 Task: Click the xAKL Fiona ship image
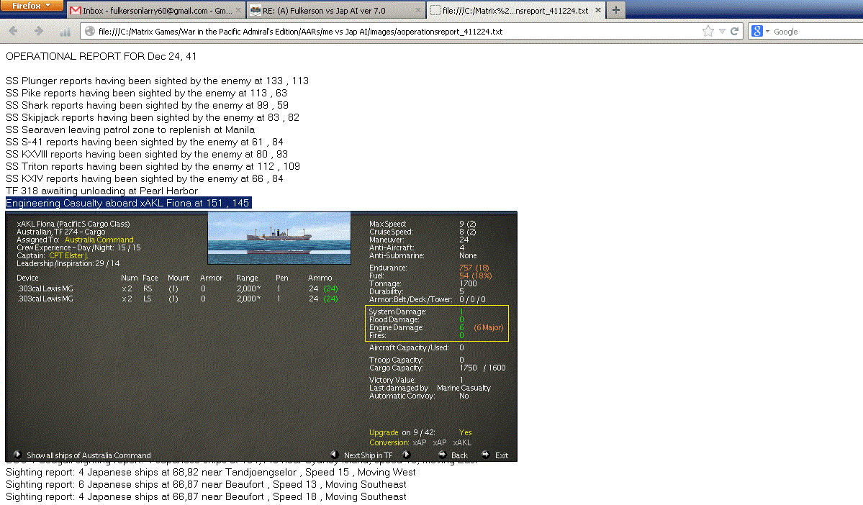pyautogui.click(x=279, y=238)
